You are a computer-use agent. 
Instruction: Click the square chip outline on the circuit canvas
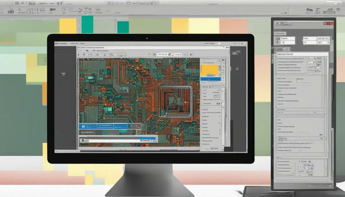(175, 100)
